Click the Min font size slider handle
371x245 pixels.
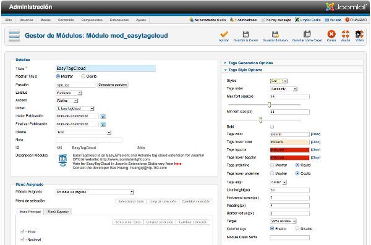pos(260,120)
